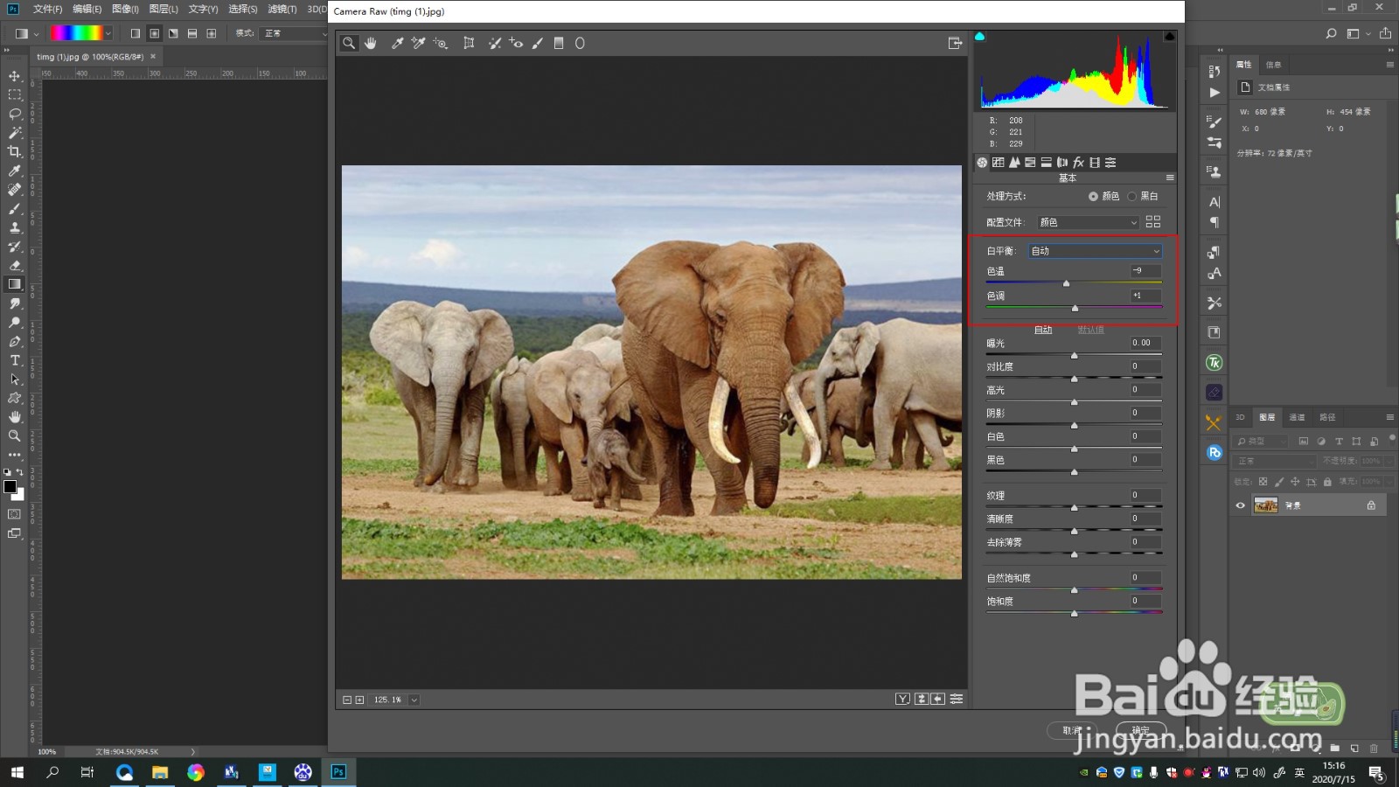
Task: Select the Radial Filter tool
Action: (580, 43)
